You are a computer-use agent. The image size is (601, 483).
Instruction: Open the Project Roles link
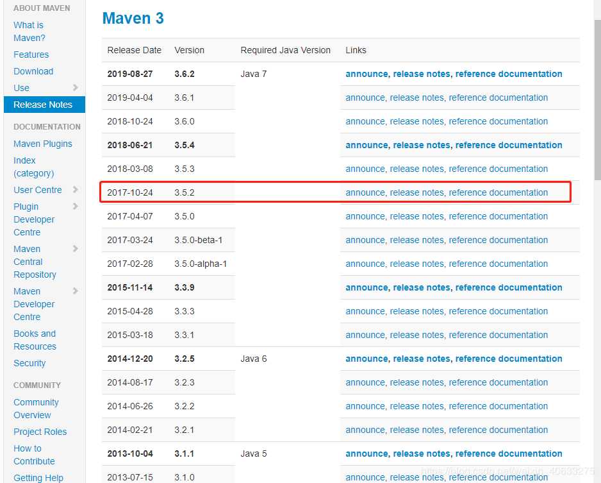click(x=40, y=432)
